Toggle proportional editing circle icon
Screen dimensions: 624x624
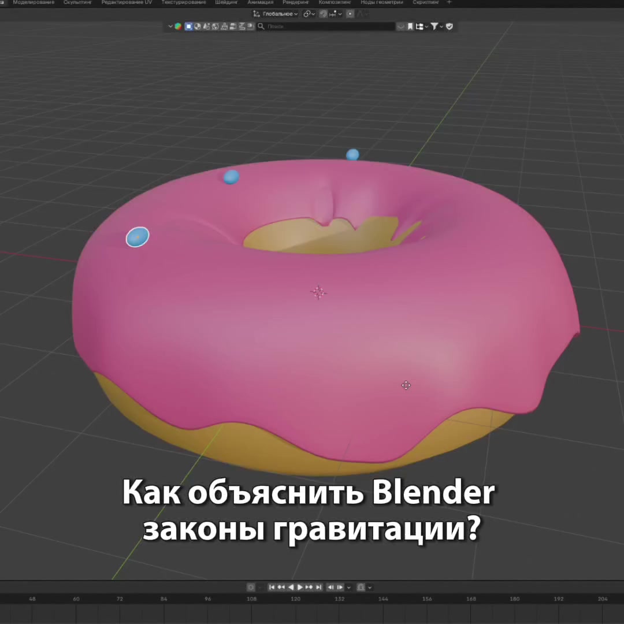(x=350, y=14)
